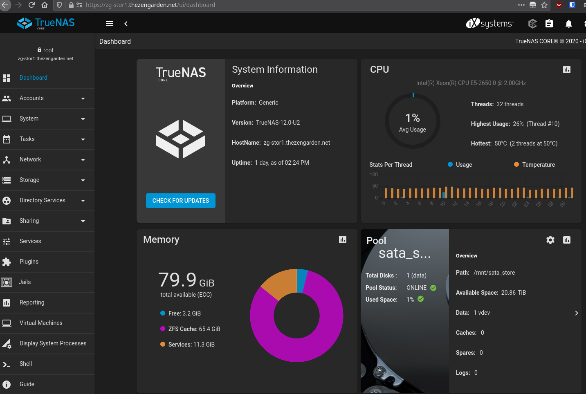Open Pool reports chart icon
Image resolution: width=586 pixels, height=394 pixels.
point(567,240)
